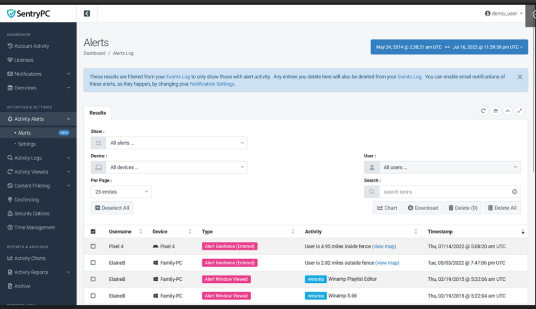Open the demo_user account menu
The image size is (536, 309).
pyautogui.click(x=504, y=13)
